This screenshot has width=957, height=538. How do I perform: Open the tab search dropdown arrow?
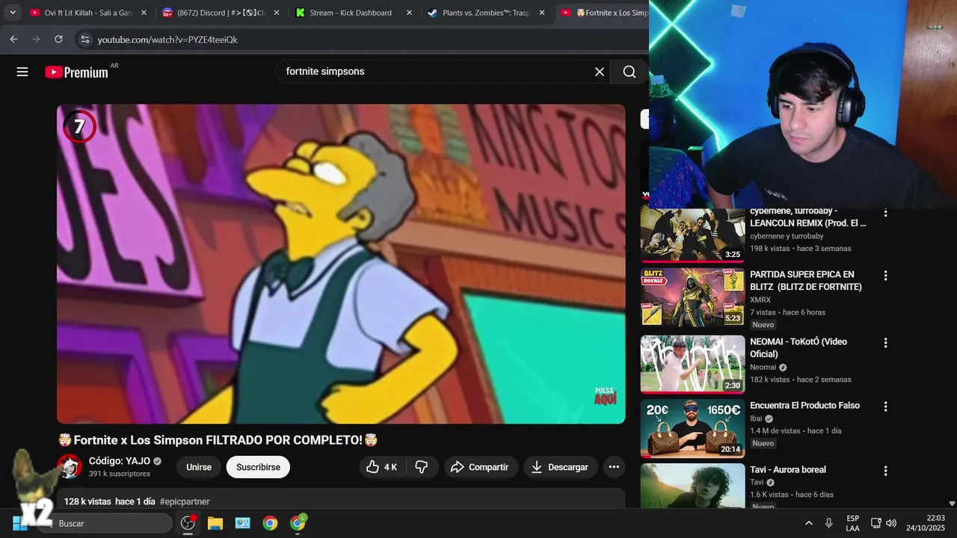coord(12,13)
